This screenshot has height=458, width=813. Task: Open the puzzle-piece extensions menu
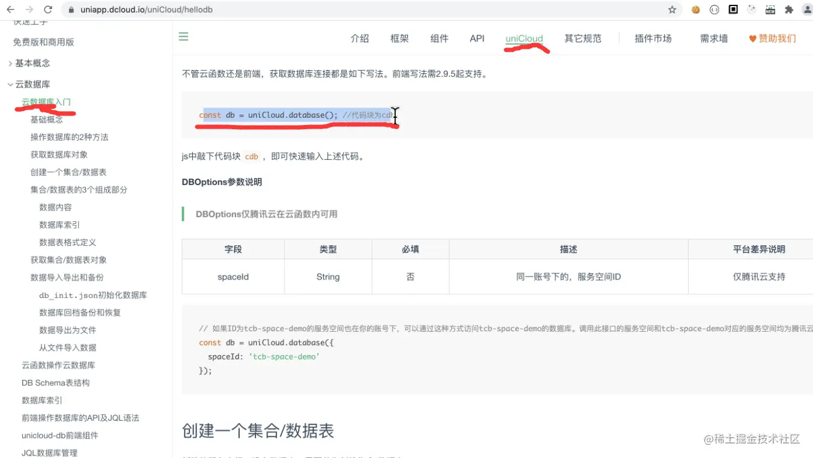point(789,10)
